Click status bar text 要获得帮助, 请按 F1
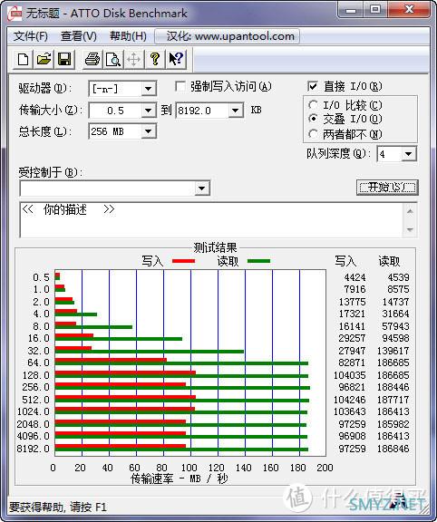437x522 pixels. 58,507
